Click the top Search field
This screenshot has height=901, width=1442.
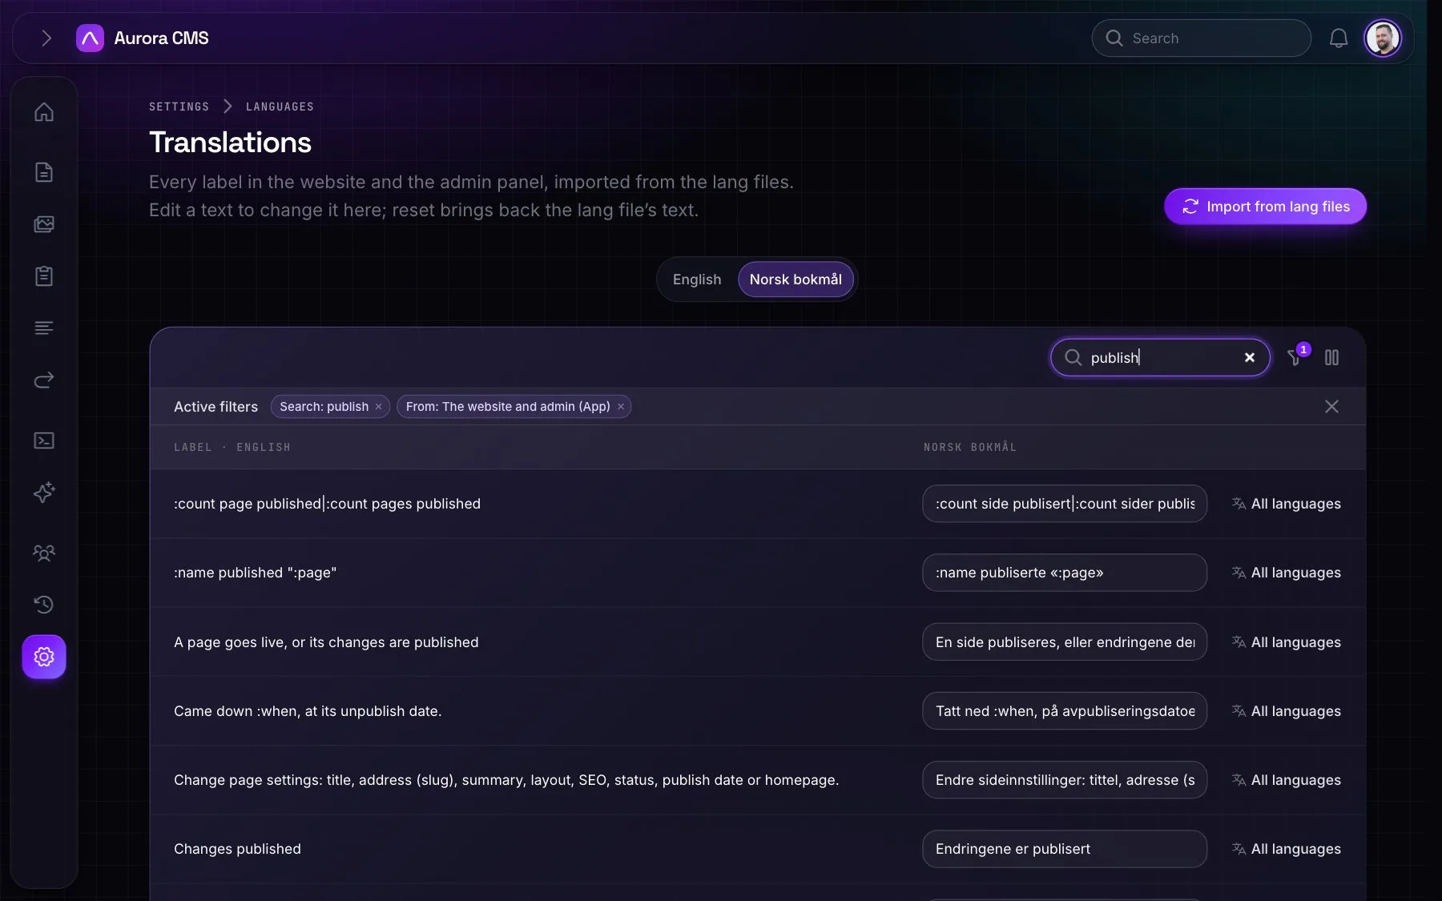pos(1201,38)
